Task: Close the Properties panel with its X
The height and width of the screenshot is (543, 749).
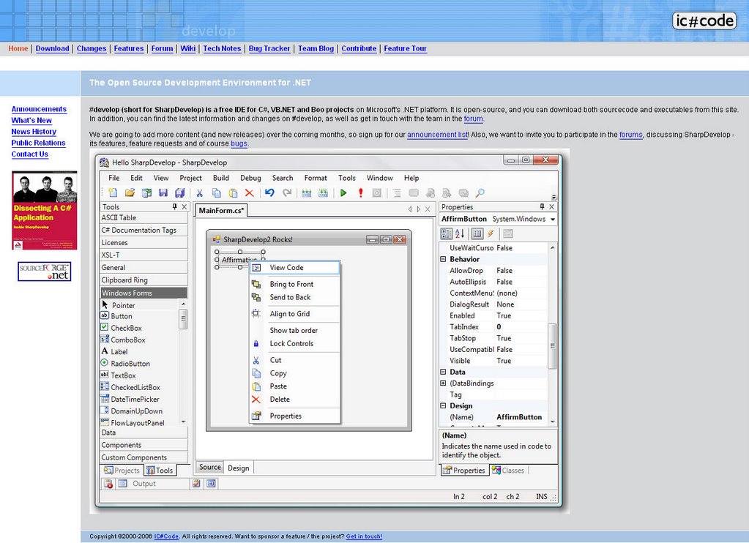Action: pos(552,207)
